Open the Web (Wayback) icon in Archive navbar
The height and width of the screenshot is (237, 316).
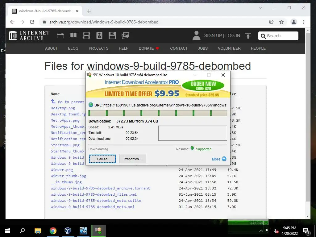pos(60,35)
